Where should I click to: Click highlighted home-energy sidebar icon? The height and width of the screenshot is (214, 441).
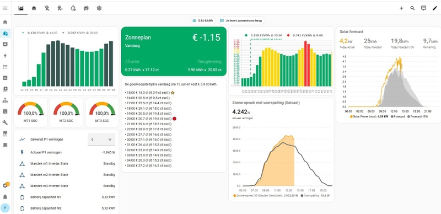(x=5, y=34)
